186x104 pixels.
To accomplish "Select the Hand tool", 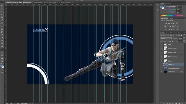I will pos(2,58).
